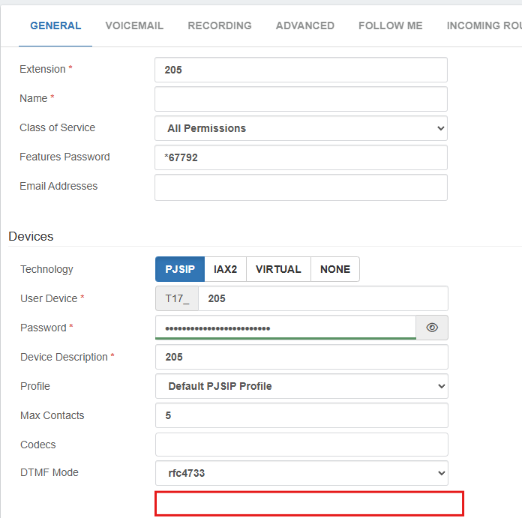Click the Features Password field

[x=301, y=157]
